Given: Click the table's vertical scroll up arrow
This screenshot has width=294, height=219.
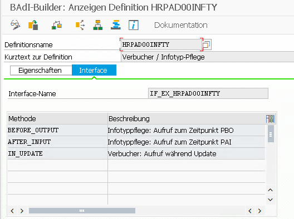Looking at the screenshot, I should (270, 190).
